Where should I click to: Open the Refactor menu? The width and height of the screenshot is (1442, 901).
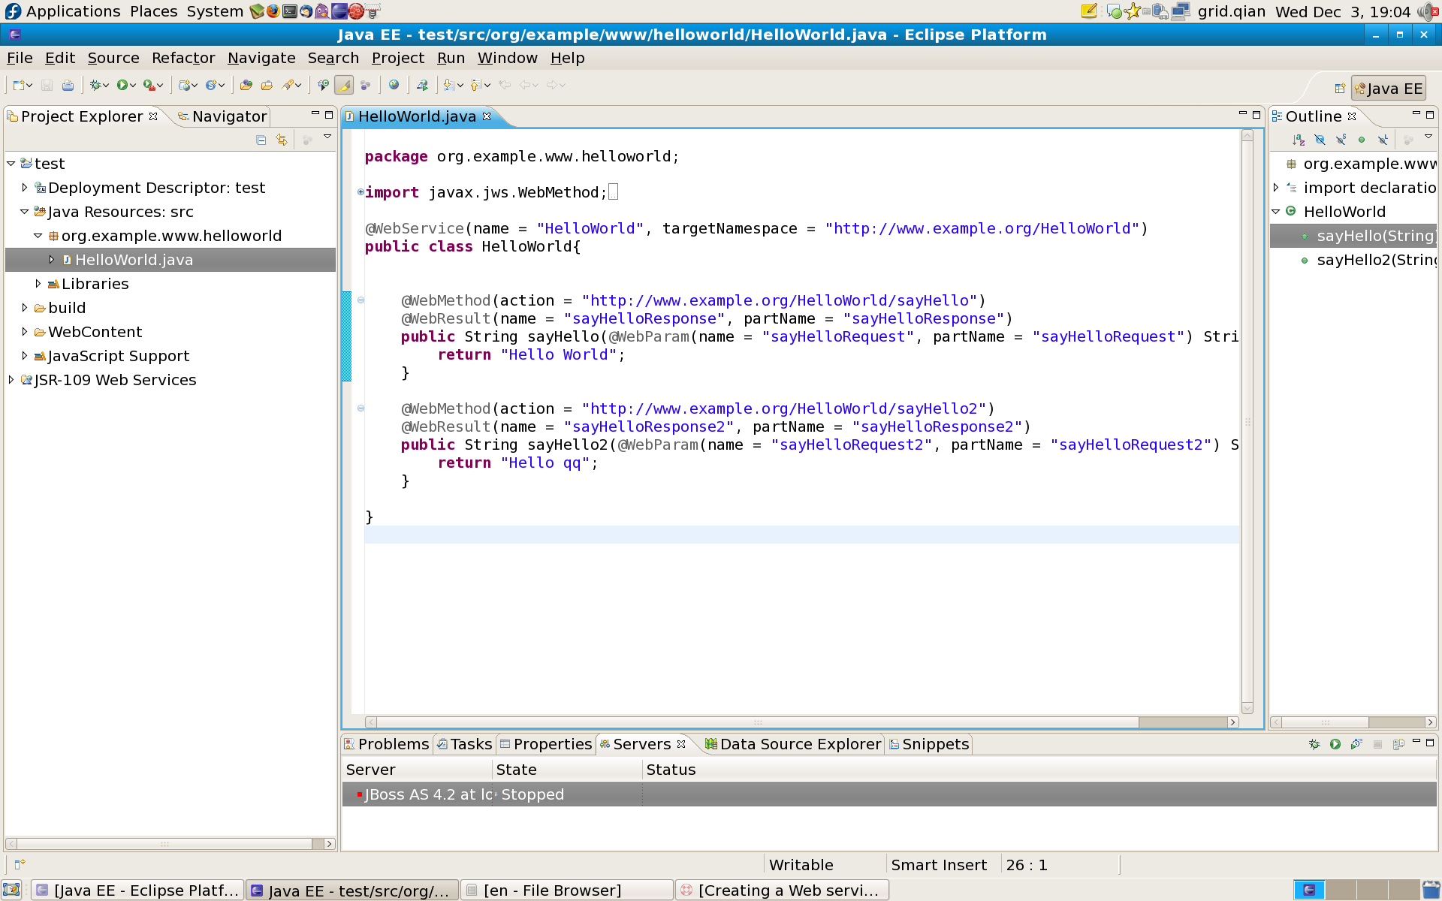(183, 58)
